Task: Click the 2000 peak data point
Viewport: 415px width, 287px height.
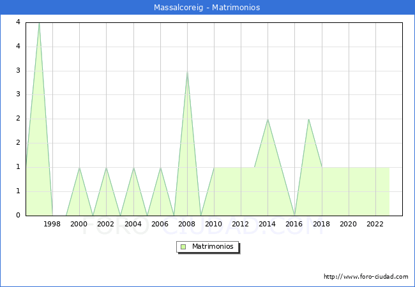Action: [79, 168]
